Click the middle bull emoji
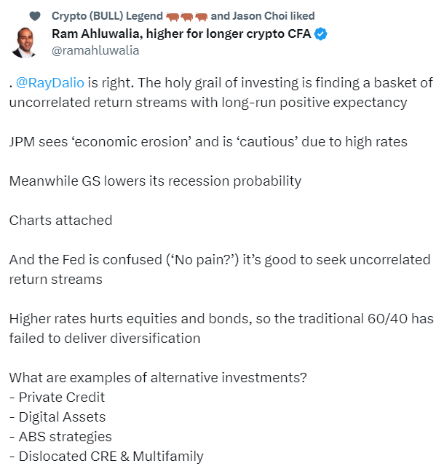This screenshot has height=466, width=444. click(x=187, y=17)
